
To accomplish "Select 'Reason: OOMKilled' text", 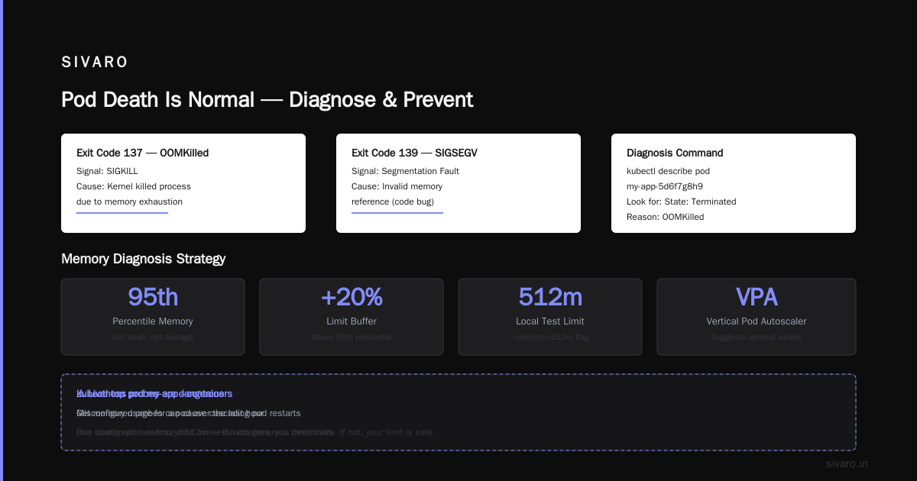I will (x=665, y=217).
